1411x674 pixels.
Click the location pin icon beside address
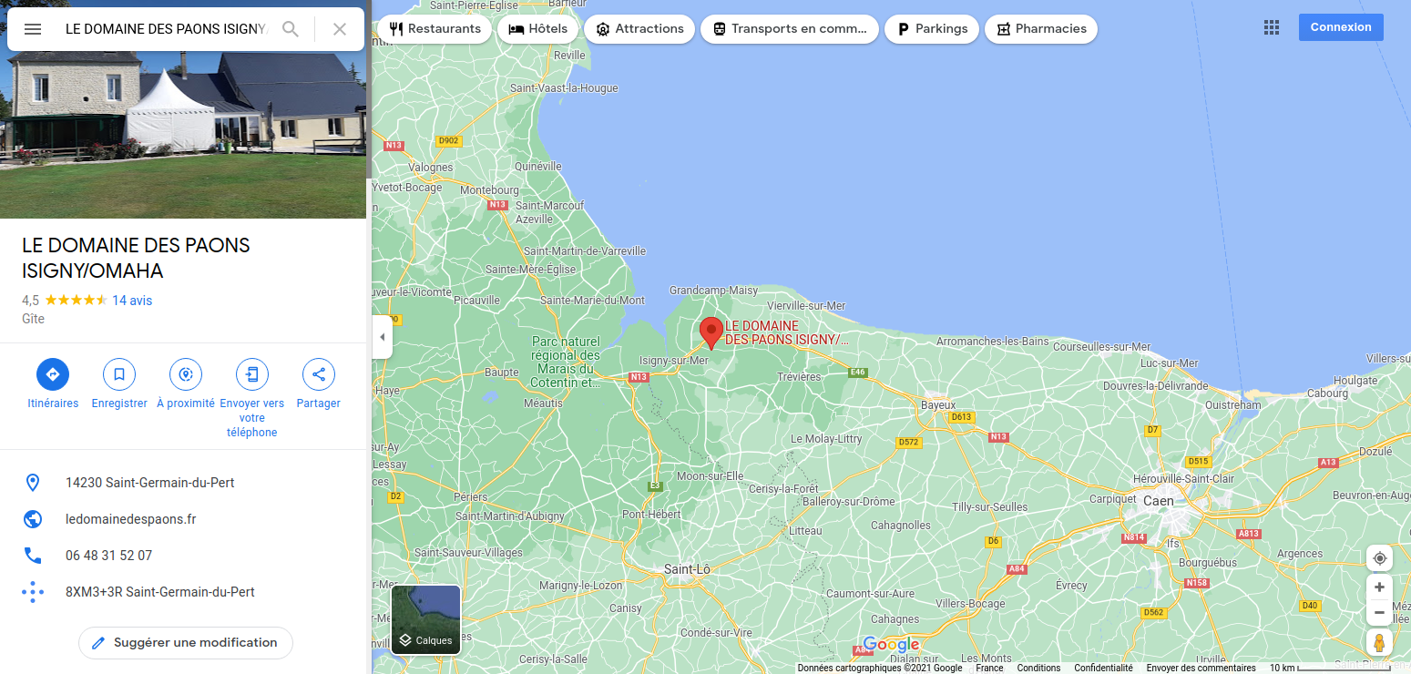[33, 483]
